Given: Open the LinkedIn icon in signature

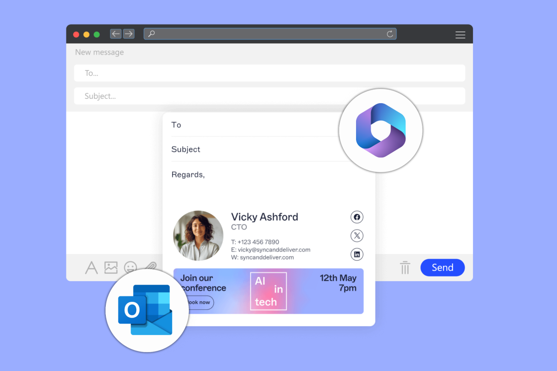Looking at the screenshot, I should point(356,255).
